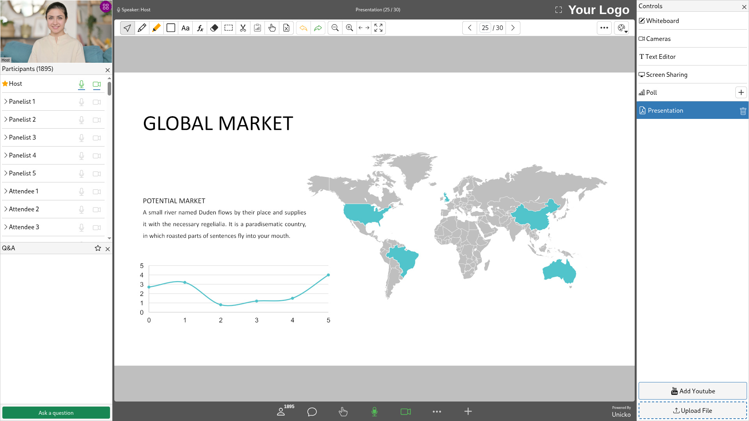Screen dimensions: 749x421
Task: Mute the Host microphone
Action: [82, 84]
